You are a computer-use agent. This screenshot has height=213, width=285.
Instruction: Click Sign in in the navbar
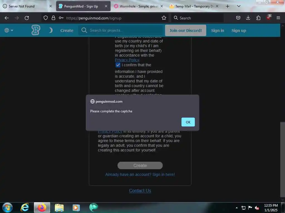(x=218, y=31)
